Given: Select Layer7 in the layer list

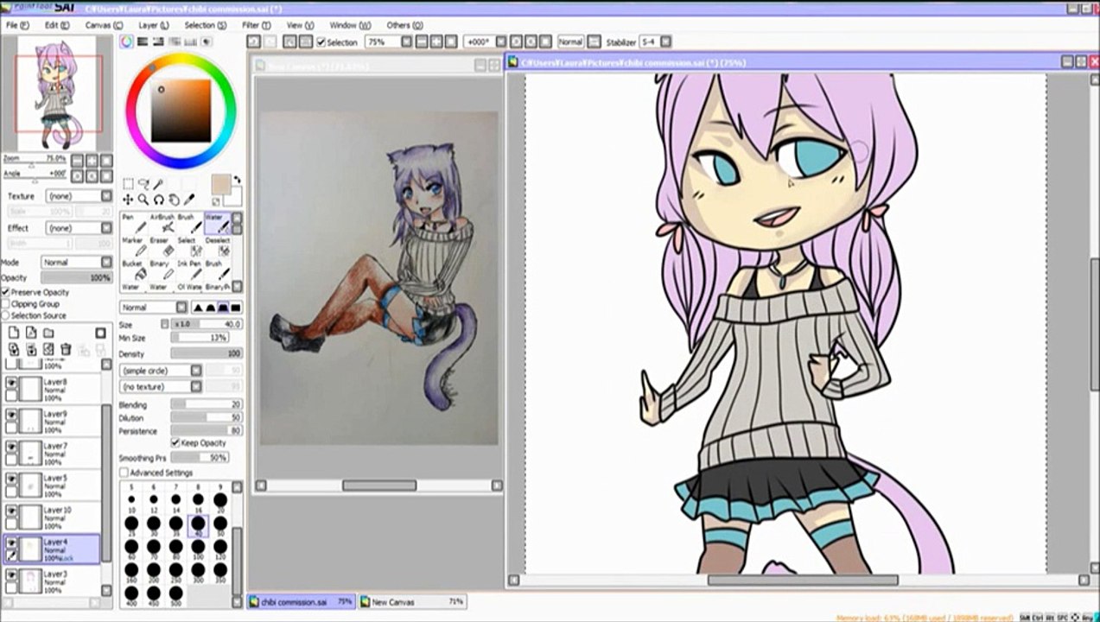Looking at the screenshot, I should (x=52, y=453).
